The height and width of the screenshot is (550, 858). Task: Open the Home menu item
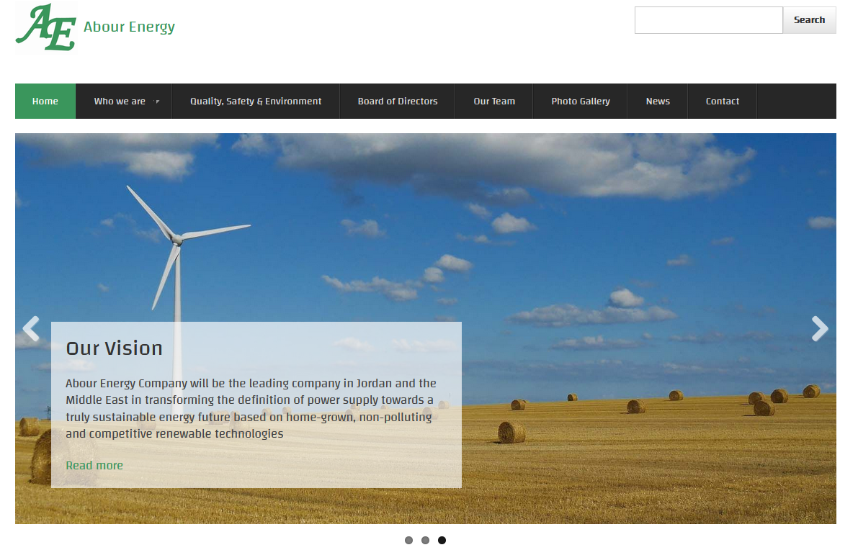pos(45,101)
